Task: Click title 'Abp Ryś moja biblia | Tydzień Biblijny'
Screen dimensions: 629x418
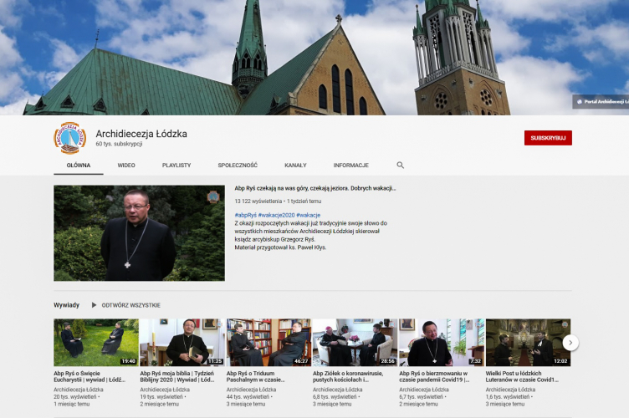Action: 177,376
